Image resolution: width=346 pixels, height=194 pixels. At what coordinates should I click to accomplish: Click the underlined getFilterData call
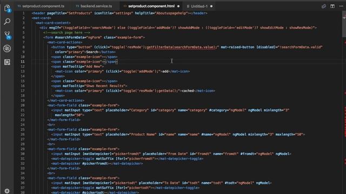181,47
